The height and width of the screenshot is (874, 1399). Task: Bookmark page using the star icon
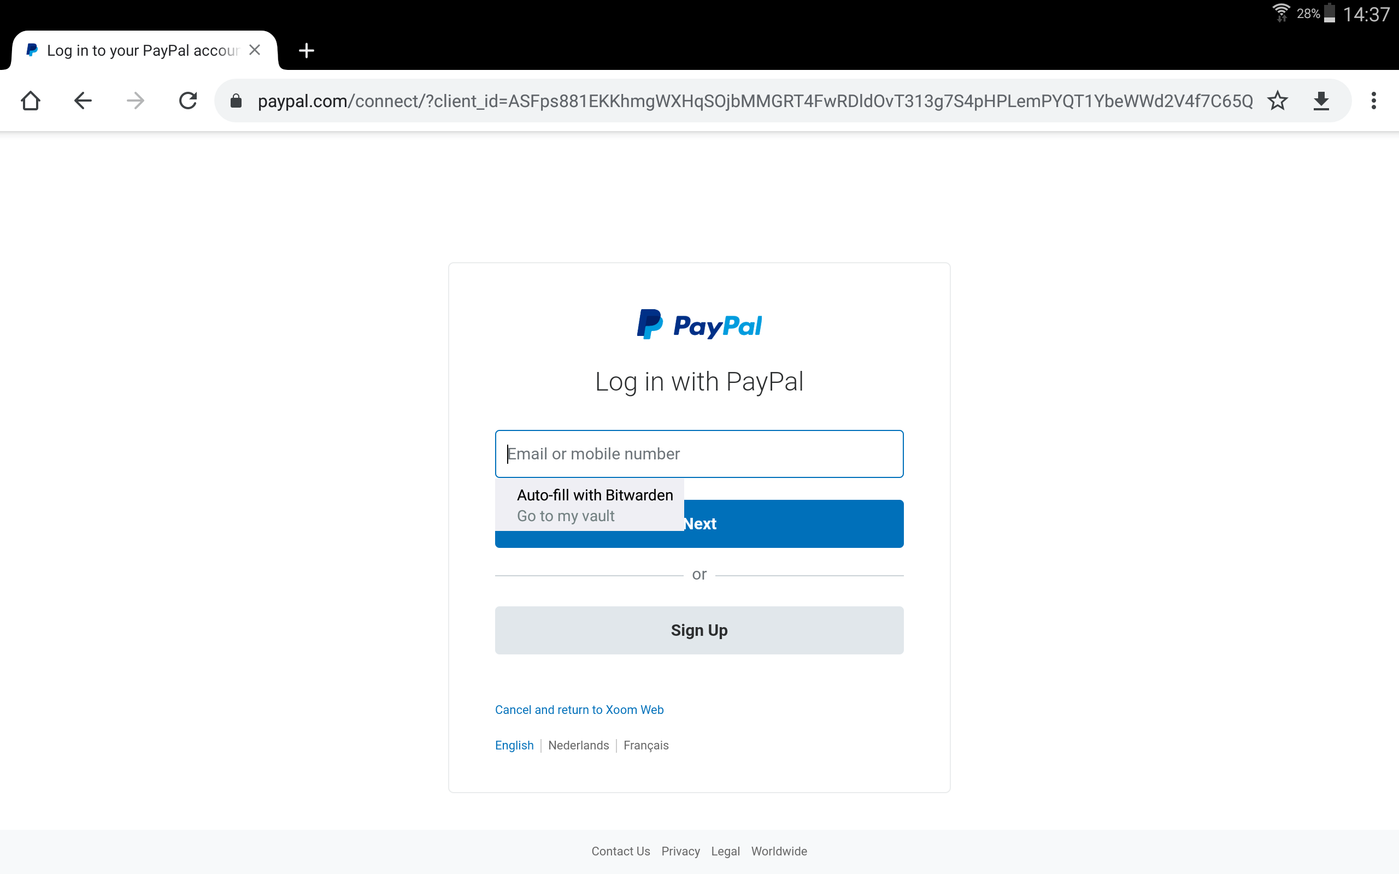click(x=1278, y=101)
